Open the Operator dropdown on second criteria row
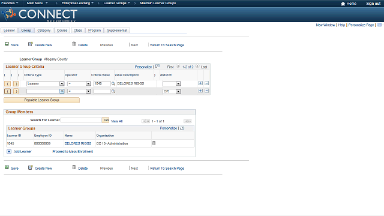Screen dimensions: 384x216 [x=79, y=91]
